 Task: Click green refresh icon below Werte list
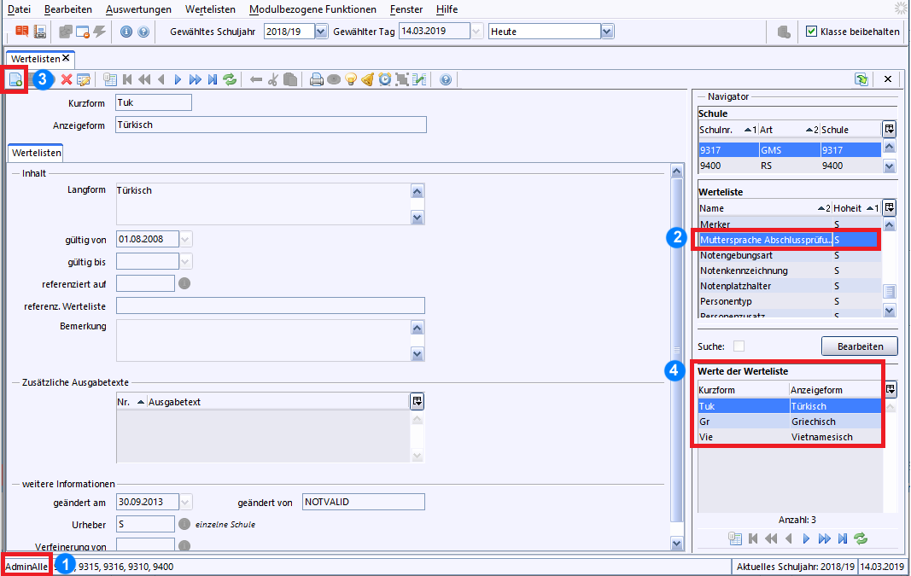click(861, 538)
